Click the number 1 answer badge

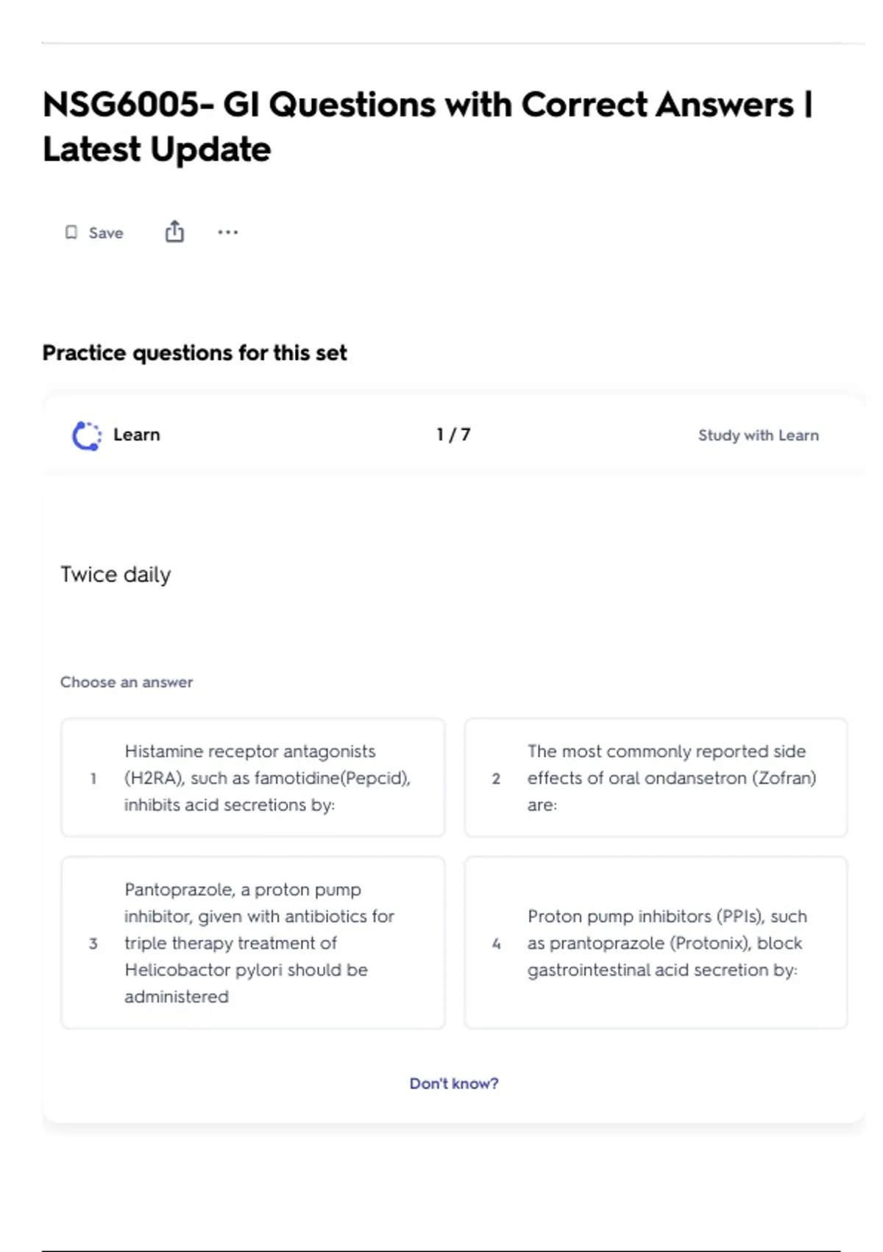click(x=93, y=778)
